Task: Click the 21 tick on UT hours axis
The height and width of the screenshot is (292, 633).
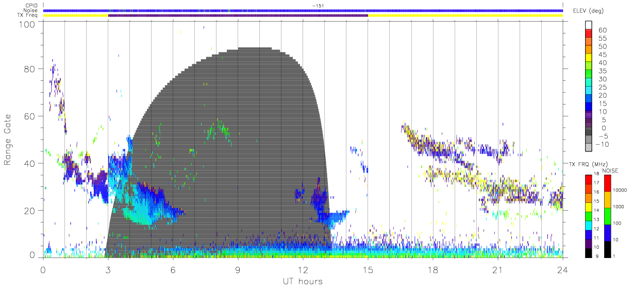Action: (498, 269)
